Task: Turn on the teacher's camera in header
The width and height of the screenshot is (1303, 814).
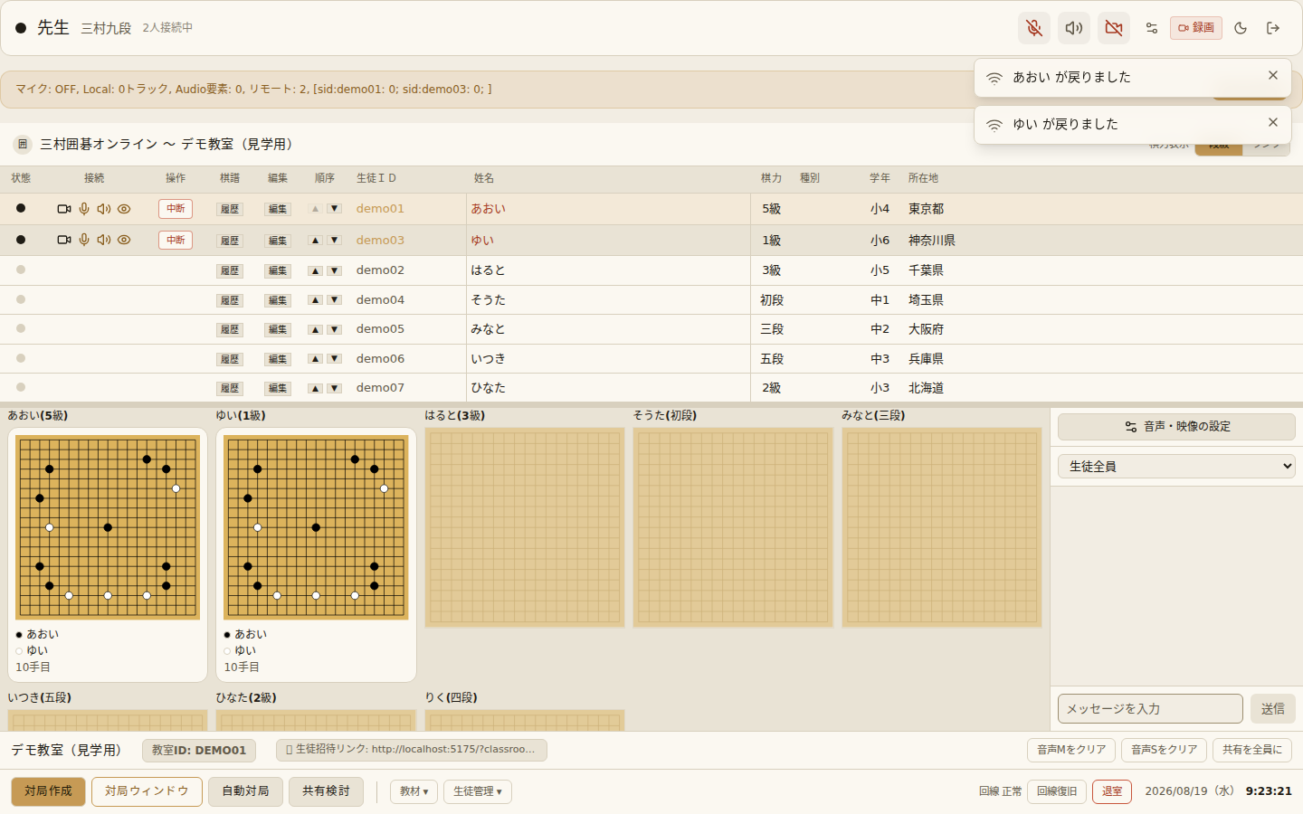Action: pos(1114,28)
